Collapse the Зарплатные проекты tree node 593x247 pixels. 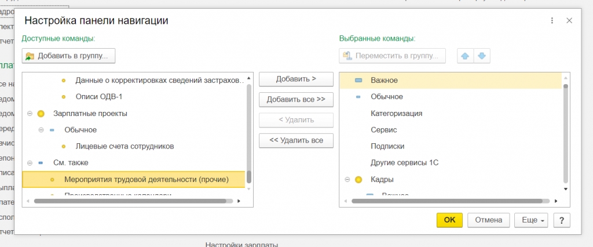29,114
